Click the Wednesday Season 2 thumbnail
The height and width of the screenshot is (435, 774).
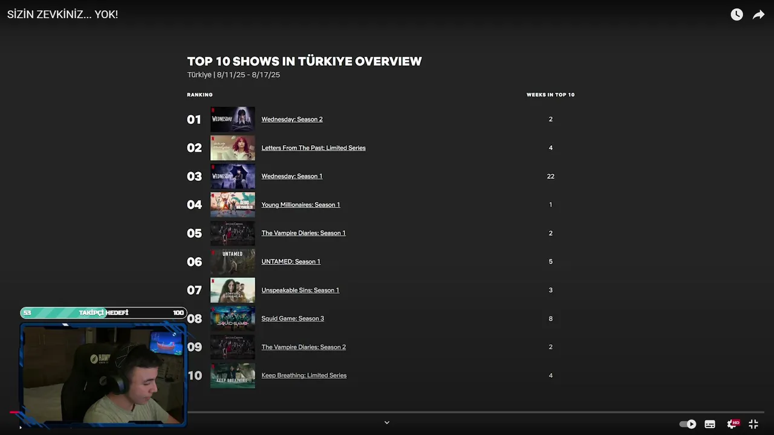(x=233, y=119)
